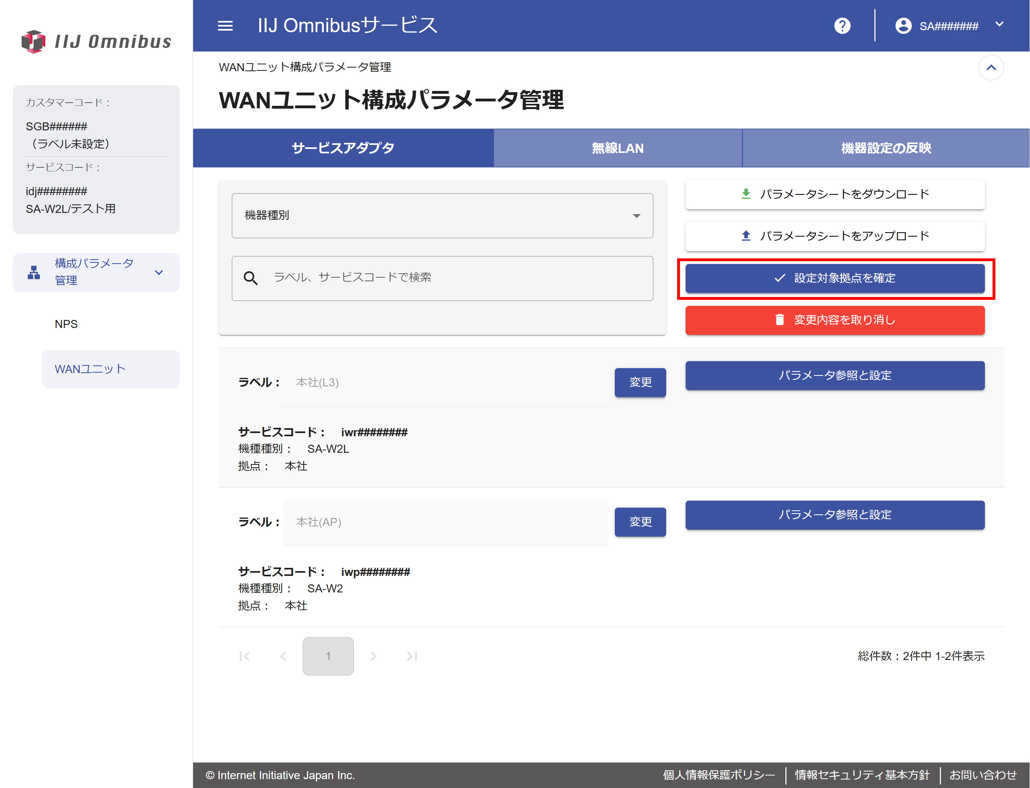Click the 本社(AP) label input field
1030x788 pixels.
(x=445, y=522)
